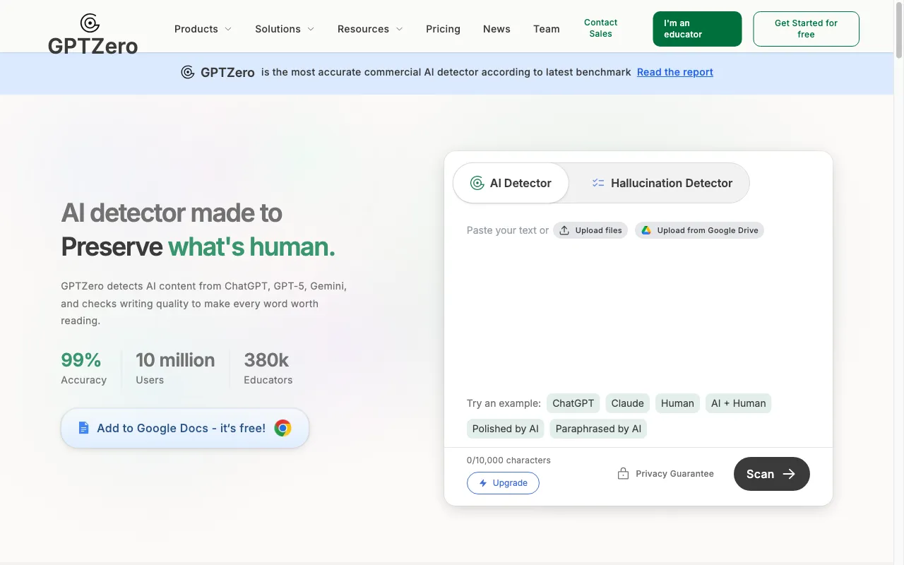Click the Preserve what's human heading
Viewport: 904px width, 565px height.
pos(198,247)
